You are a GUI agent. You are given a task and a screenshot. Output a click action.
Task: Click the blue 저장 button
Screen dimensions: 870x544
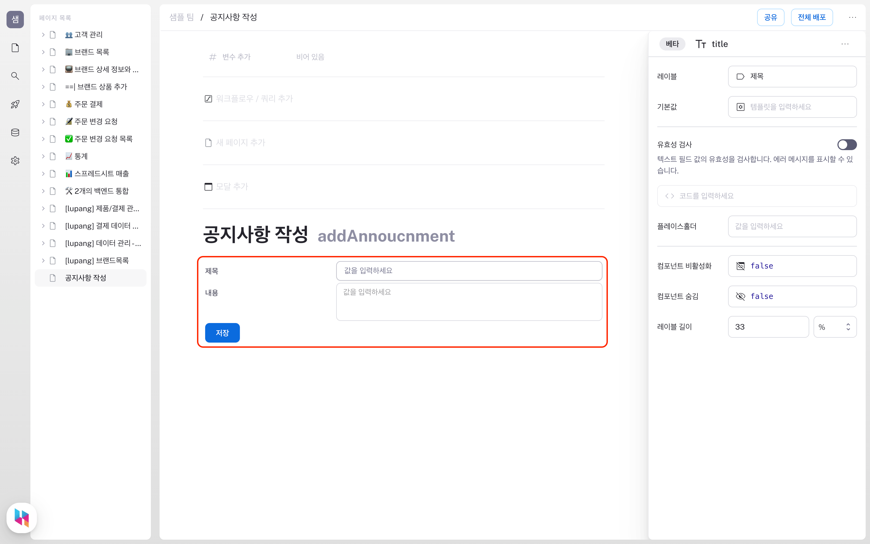point(222,333)
